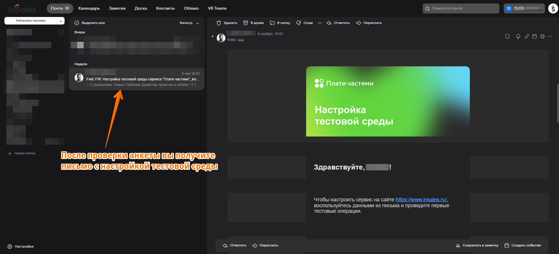Open the Контакты tab
The height and width of the screenshot is (254, 559).
click(x=165, y=8)
